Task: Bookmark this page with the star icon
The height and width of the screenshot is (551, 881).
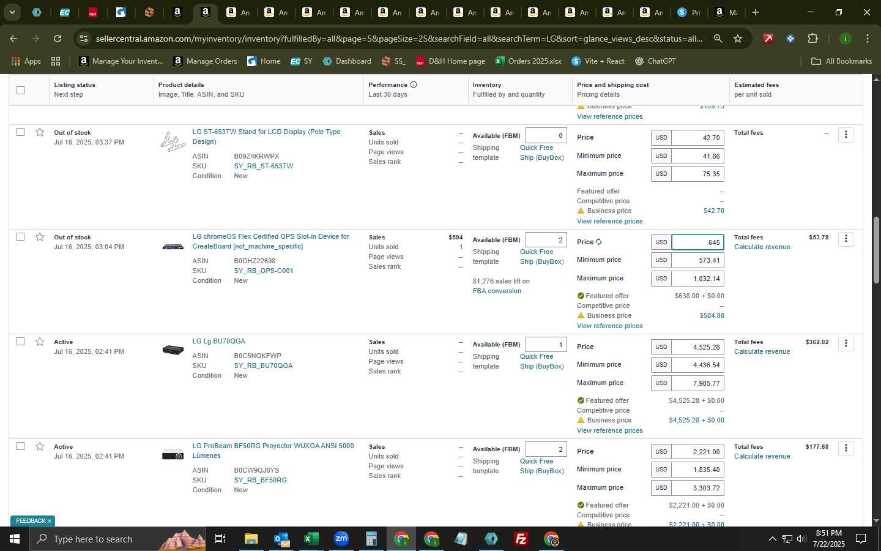Action: (x=738, y=39)
